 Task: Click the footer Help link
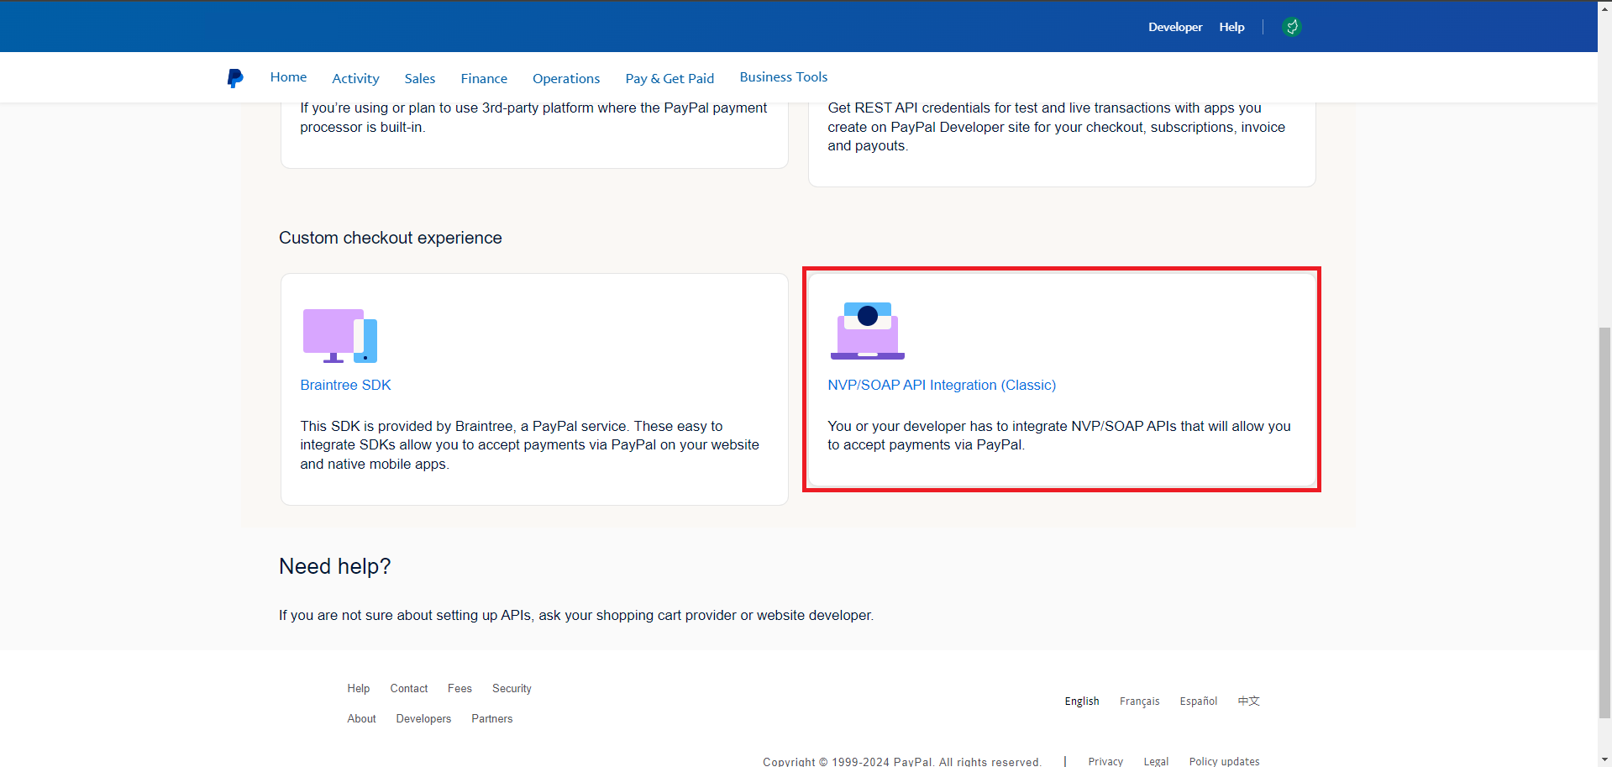click(359, 688)
